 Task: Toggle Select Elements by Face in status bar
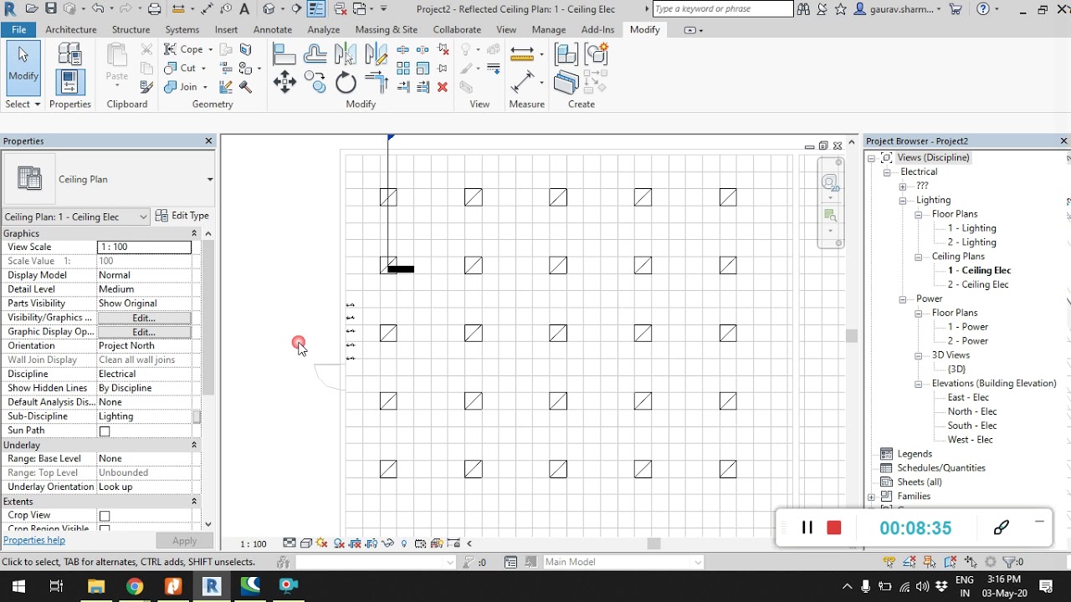(x=951, y=562)
